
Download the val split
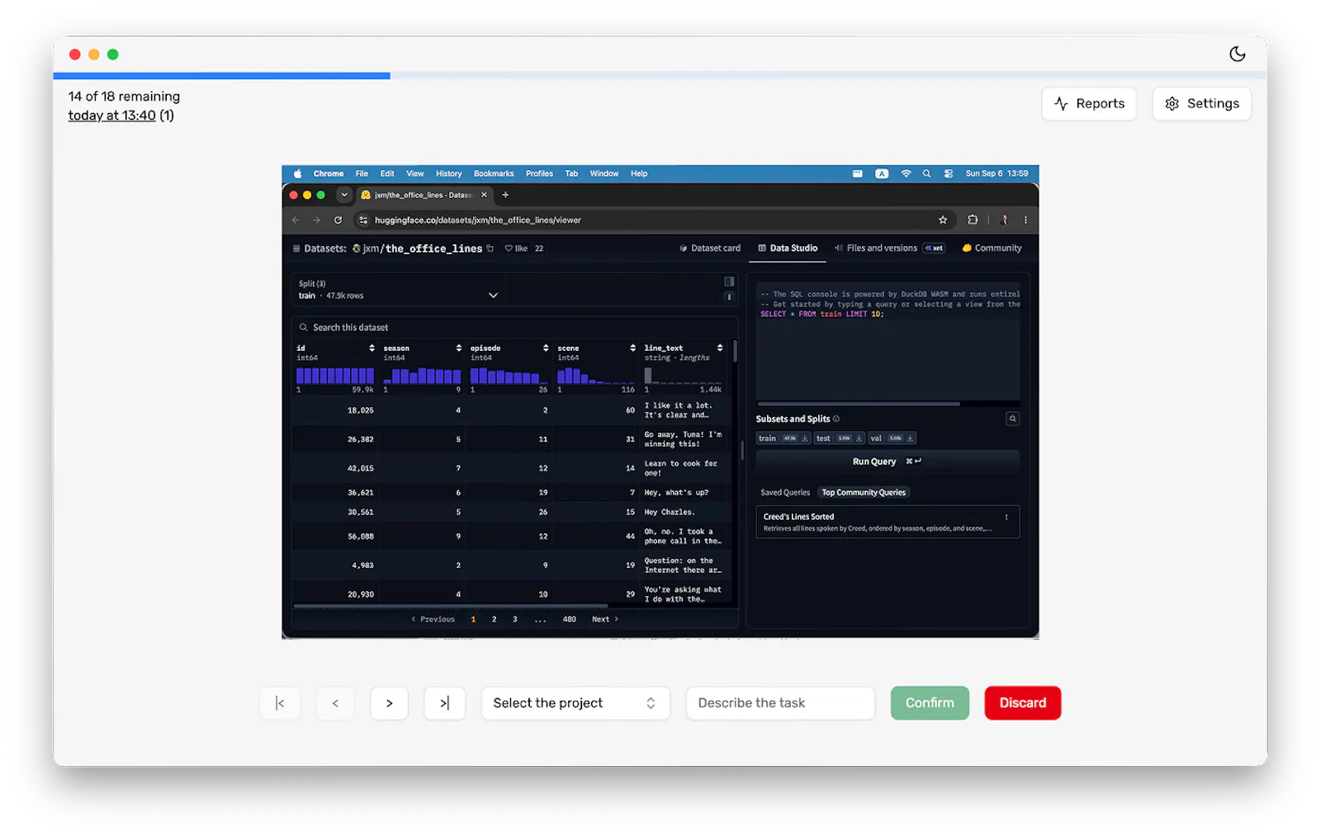[x=910, y=438]
